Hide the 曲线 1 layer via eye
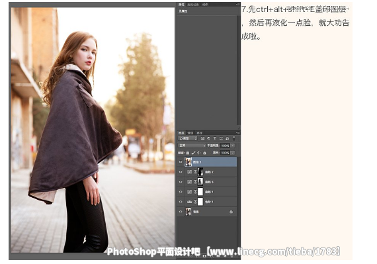The height and width of the screenshot is (264, 377). [181, 192]
